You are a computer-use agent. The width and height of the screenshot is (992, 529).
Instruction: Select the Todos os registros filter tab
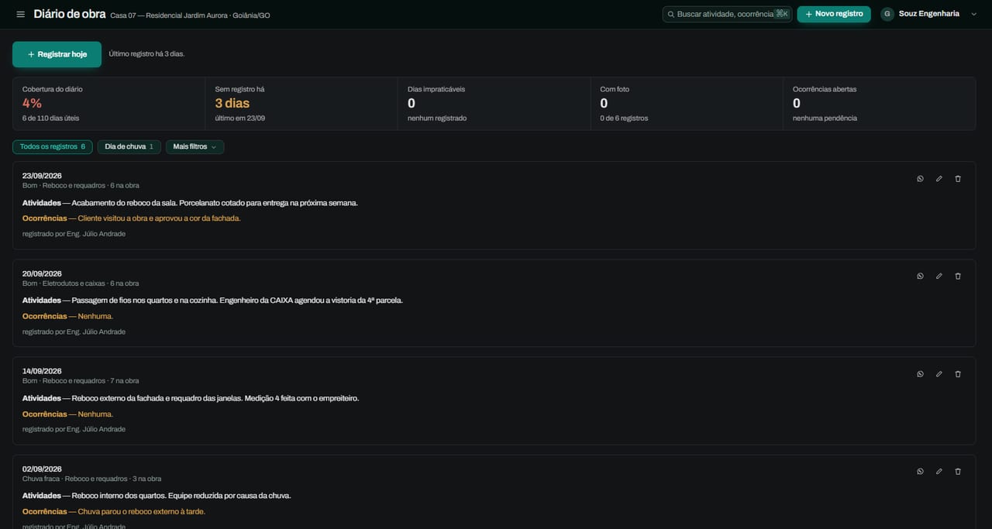(x=53, y=147)
